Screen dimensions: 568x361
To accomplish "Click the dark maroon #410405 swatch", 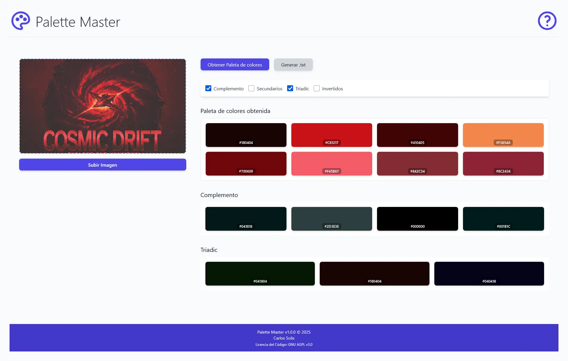I will coord(417,135).
